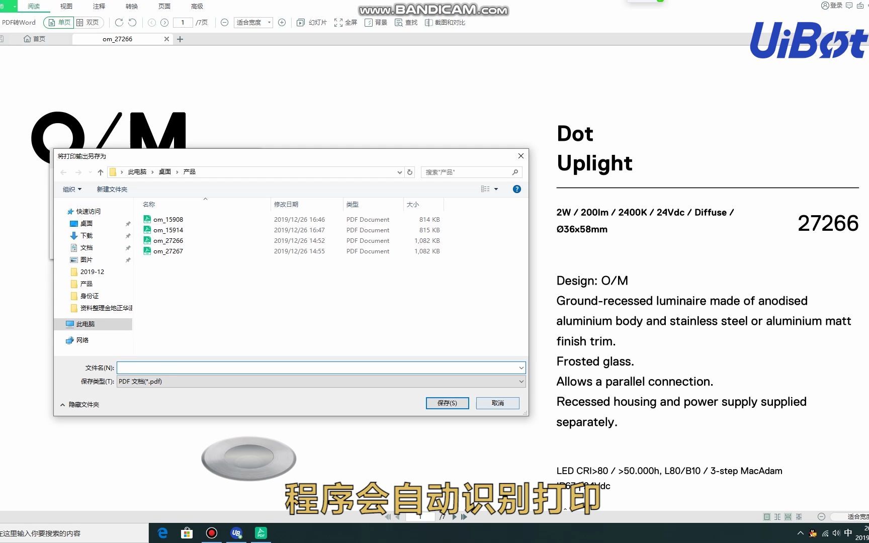Click the 保存(S) button to save
This screenshot has width=869, height=543.
coord(447,403)
